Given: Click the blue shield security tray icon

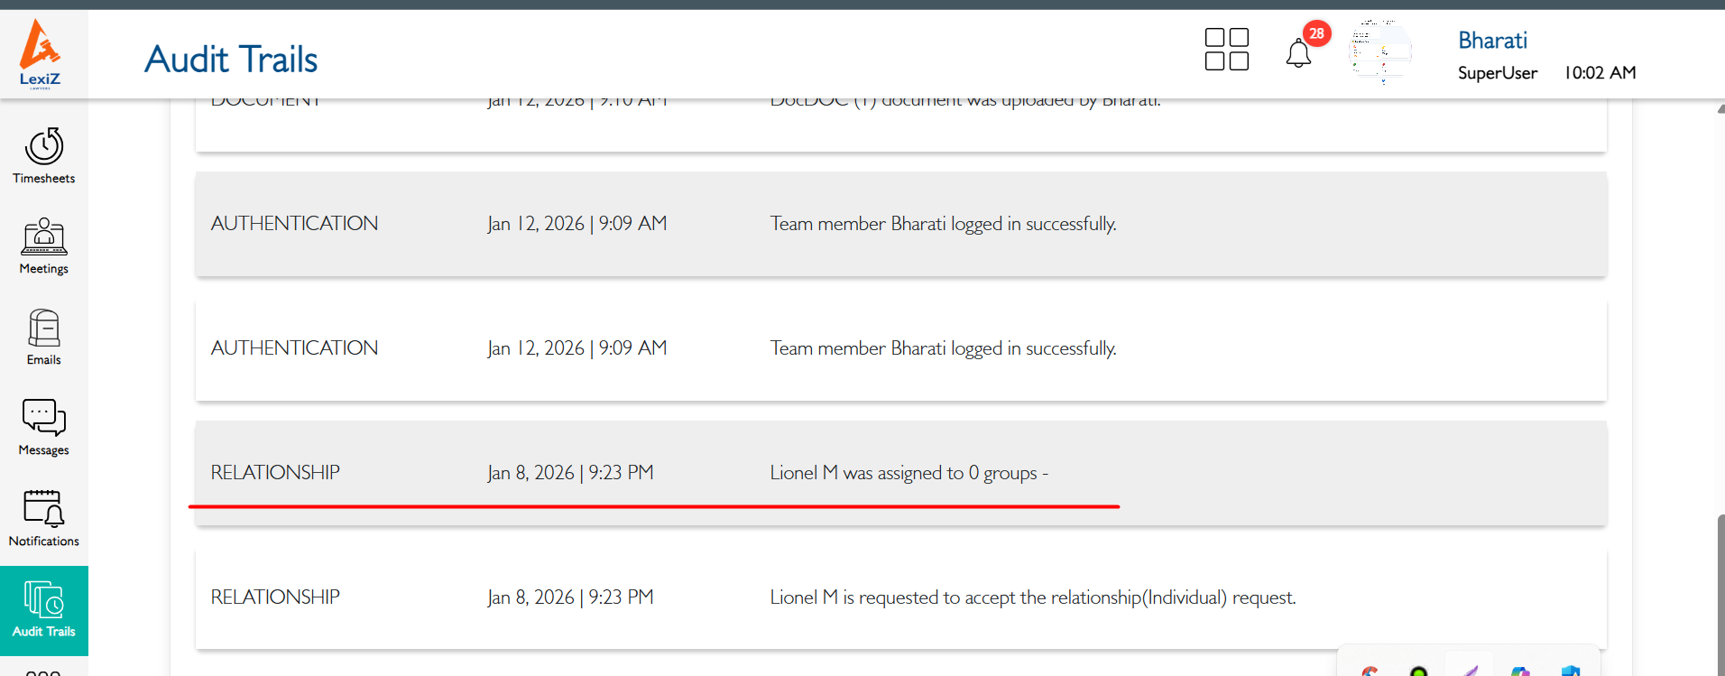Looking at the screenshot, I should [1570, 671].
